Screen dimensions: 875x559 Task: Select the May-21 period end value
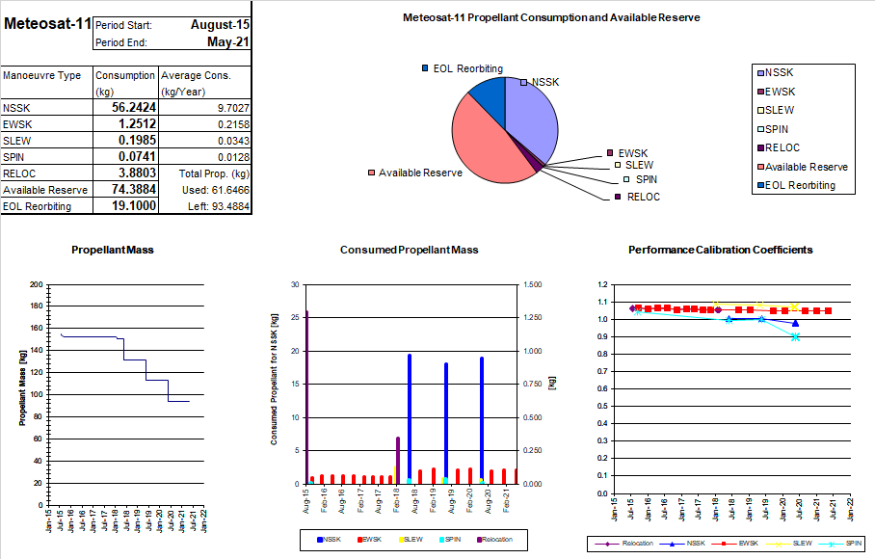[227, 41]
